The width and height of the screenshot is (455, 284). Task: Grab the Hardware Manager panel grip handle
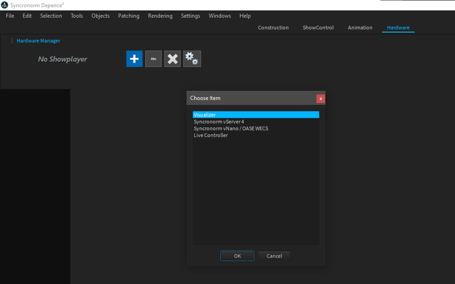point(12,40)
